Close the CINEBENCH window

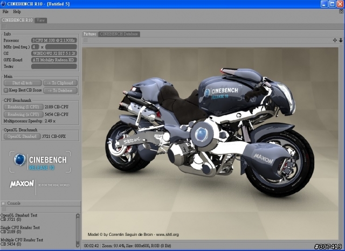click(x=340, y=4)
